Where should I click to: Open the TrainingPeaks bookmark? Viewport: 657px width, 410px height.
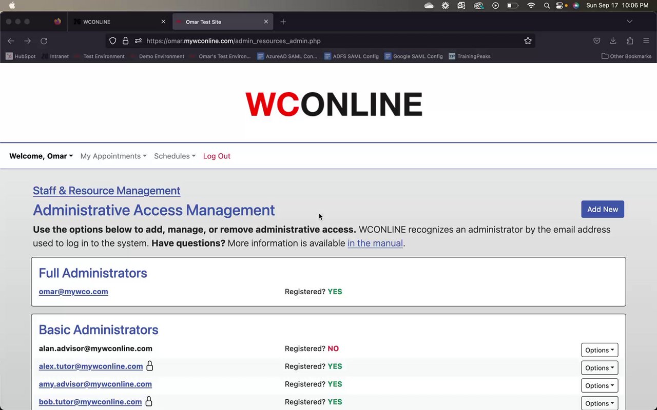469,56
